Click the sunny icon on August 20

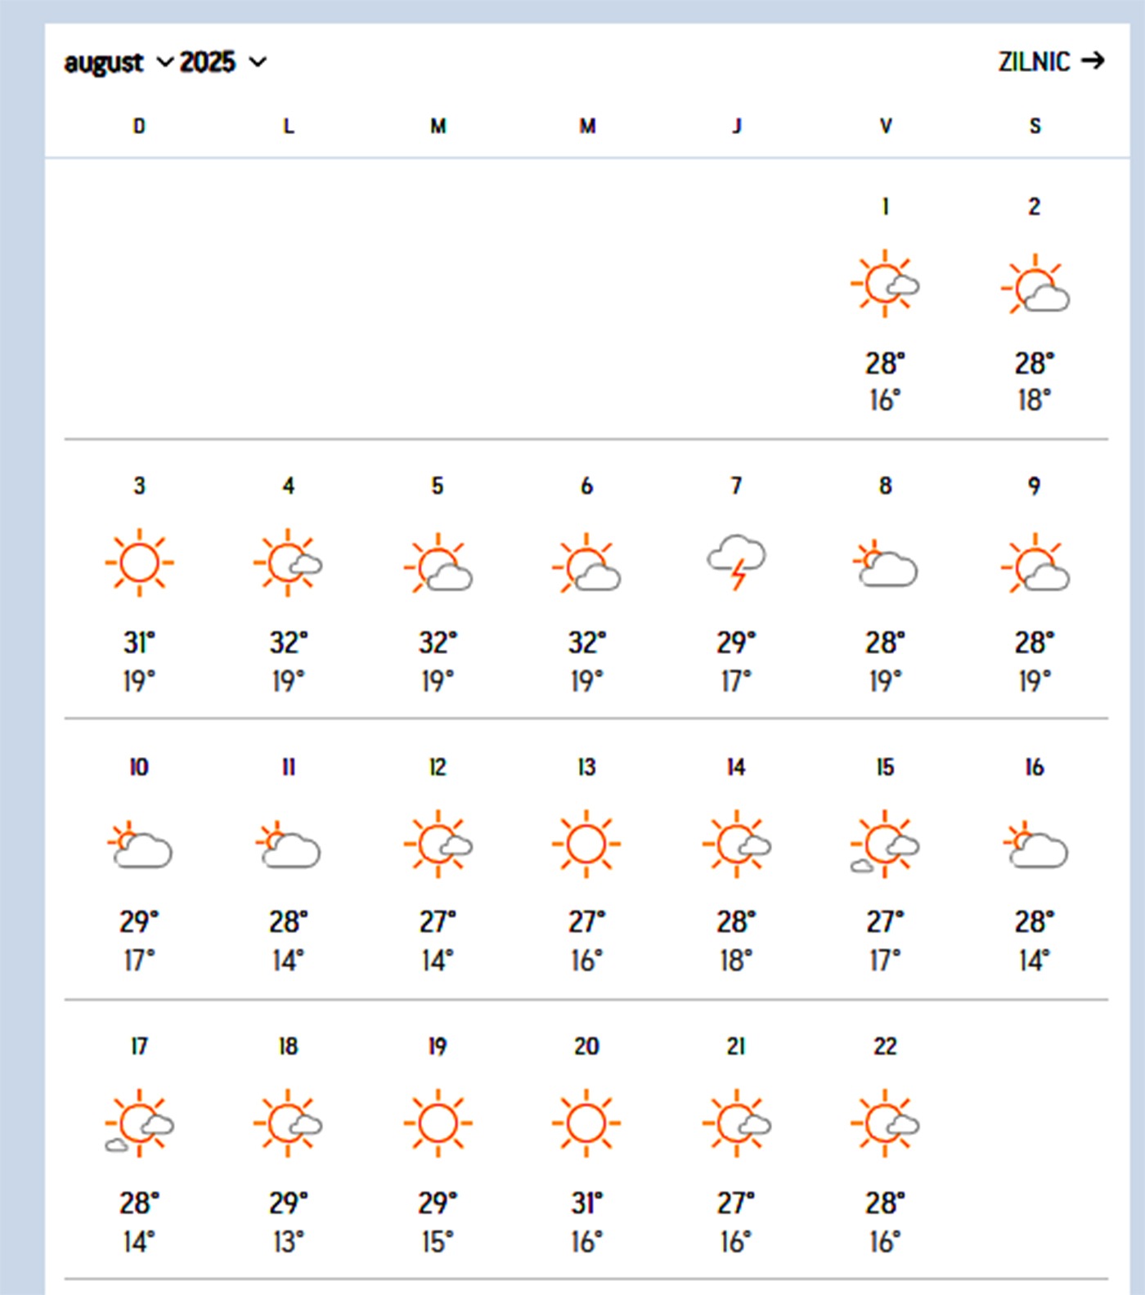[x=586, y=1123]
